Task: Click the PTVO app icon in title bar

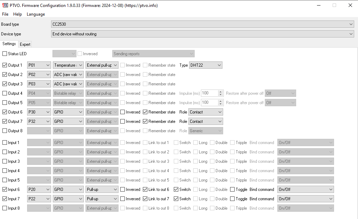Action: coord(5,5)
